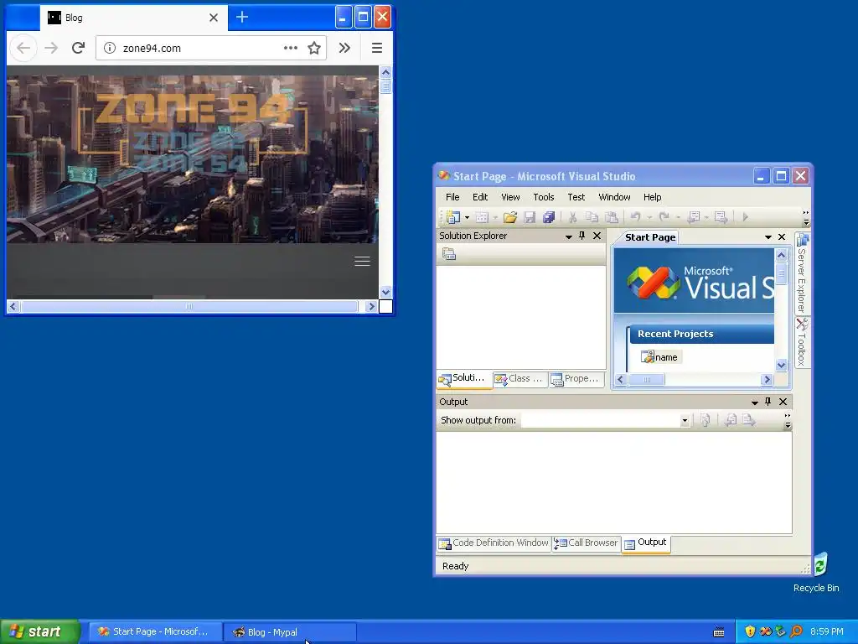Open a new browser tab with plus button
Viewport: 858px width, 644px height.
click(x=242, y=18)
